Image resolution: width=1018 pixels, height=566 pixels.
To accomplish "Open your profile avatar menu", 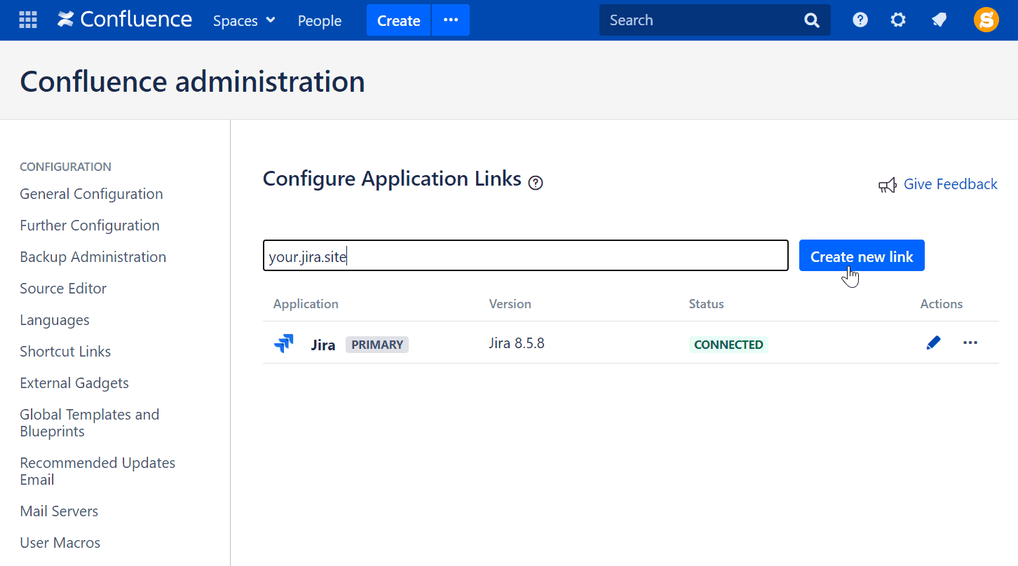I will pos(986,20).
